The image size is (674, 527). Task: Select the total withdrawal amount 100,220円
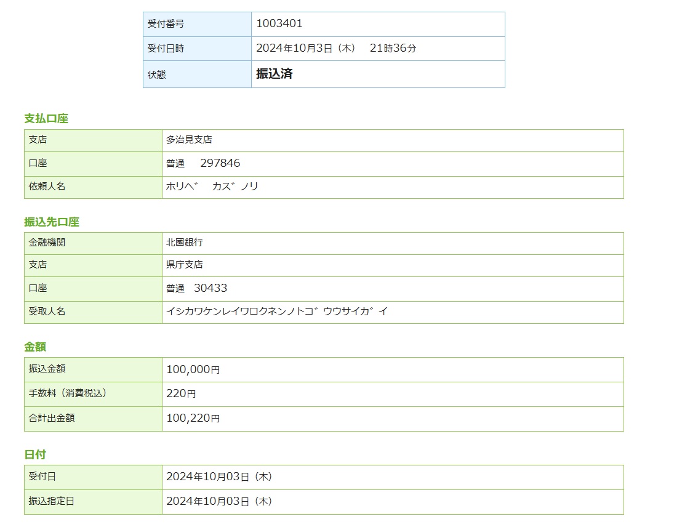[193, 418]
